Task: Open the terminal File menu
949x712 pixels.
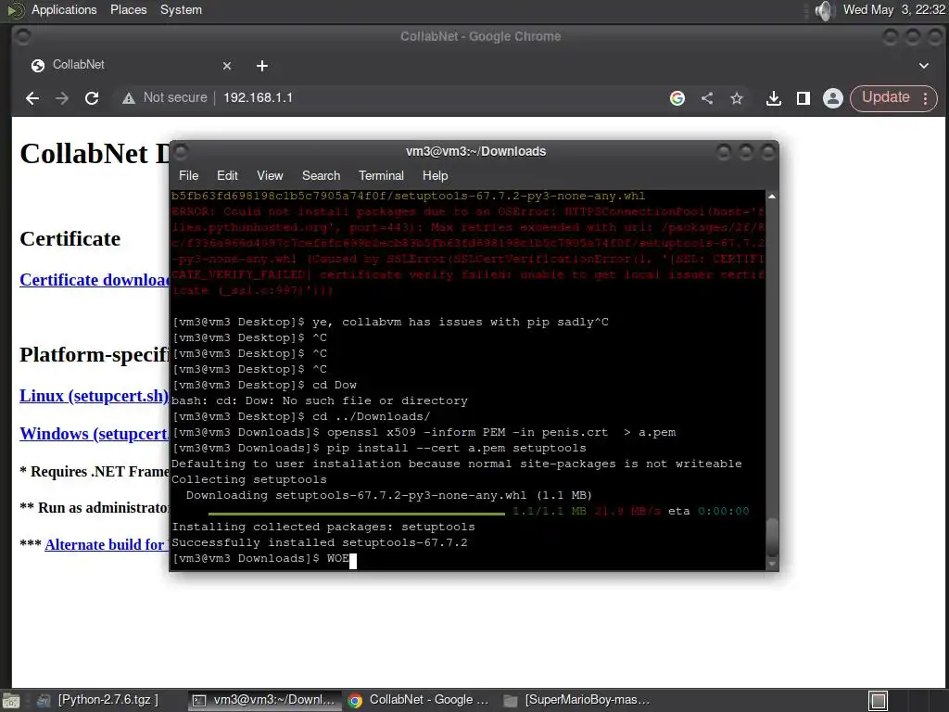Action: tap(188, 175)
